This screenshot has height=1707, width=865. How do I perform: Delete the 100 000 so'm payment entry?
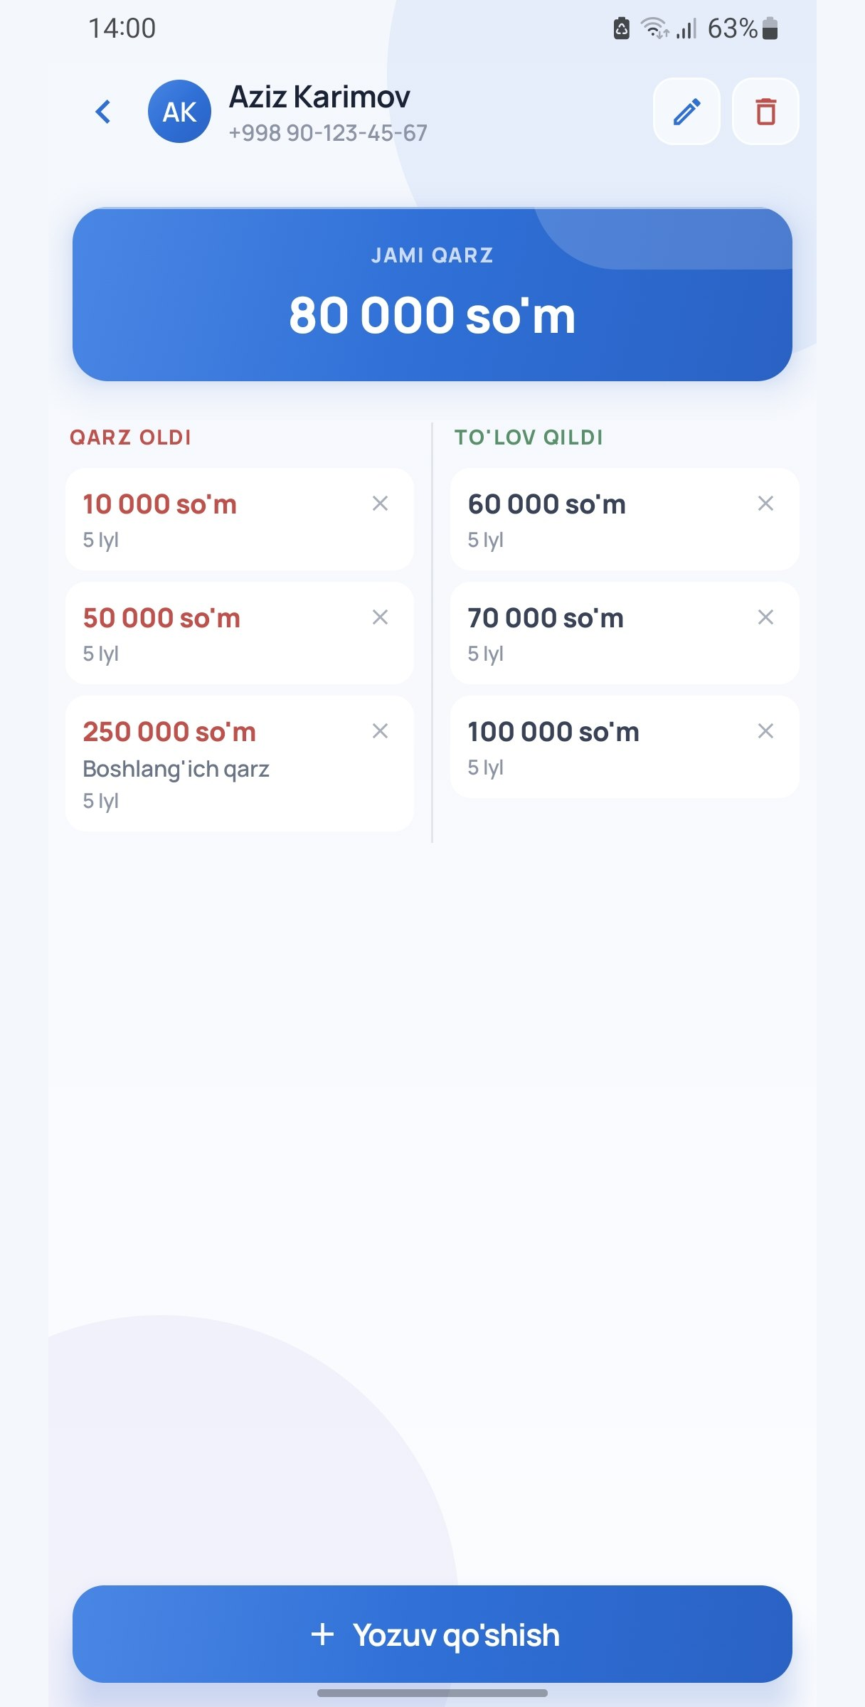tap(765, 731)
